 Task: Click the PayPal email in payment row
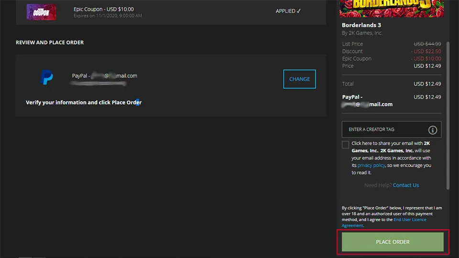(x=105, y=76)
